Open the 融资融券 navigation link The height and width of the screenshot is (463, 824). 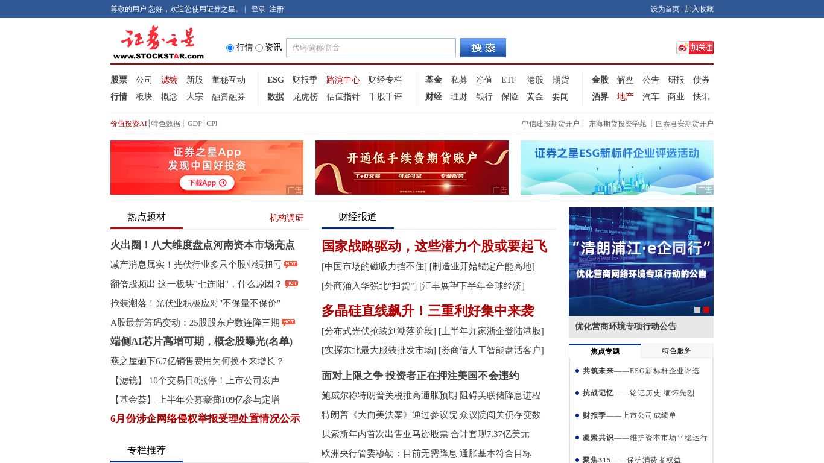point(229,96)
